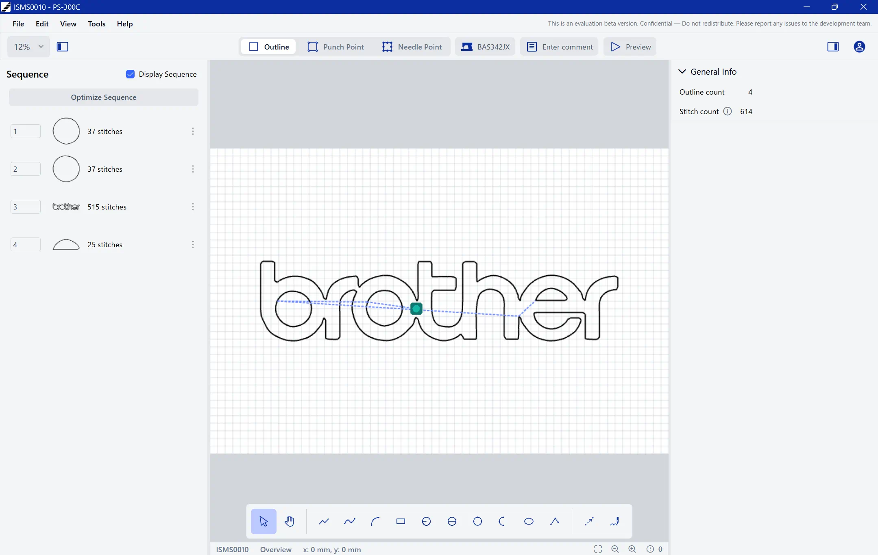878x555 pixels.
Task: Choose the wavy curve drawing tool
Action: [x=349, y=521]
